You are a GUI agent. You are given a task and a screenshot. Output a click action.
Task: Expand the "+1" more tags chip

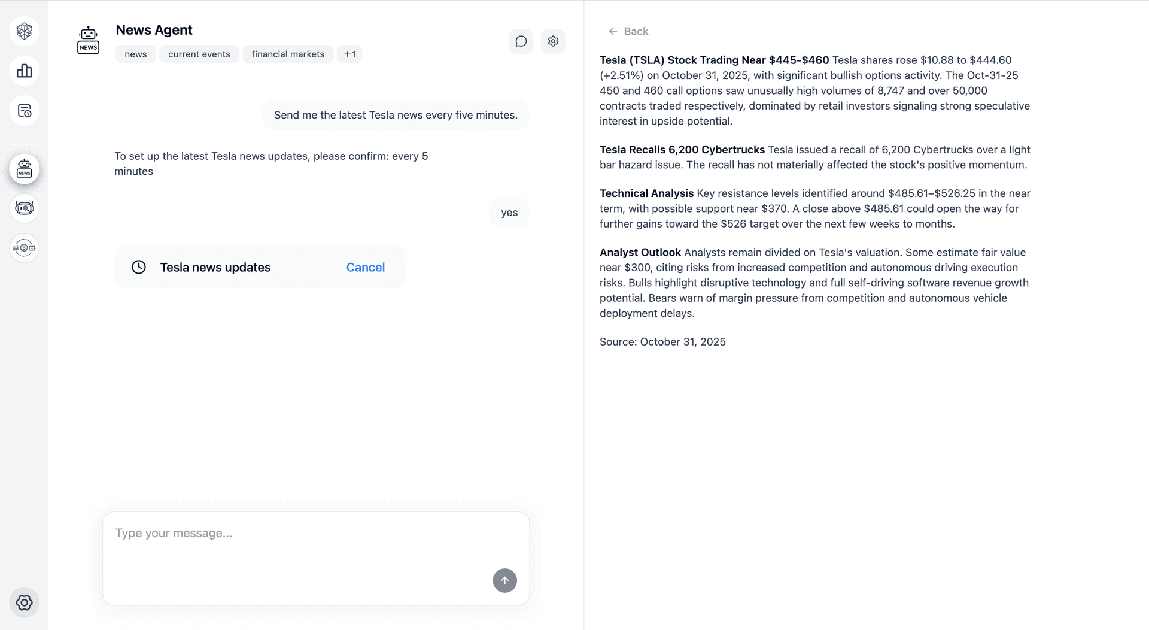pos(349,54)
